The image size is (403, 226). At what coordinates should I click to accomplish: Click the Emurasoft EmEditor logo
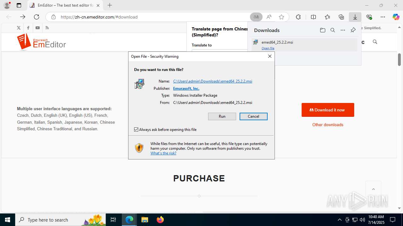[x=42, y=42]
